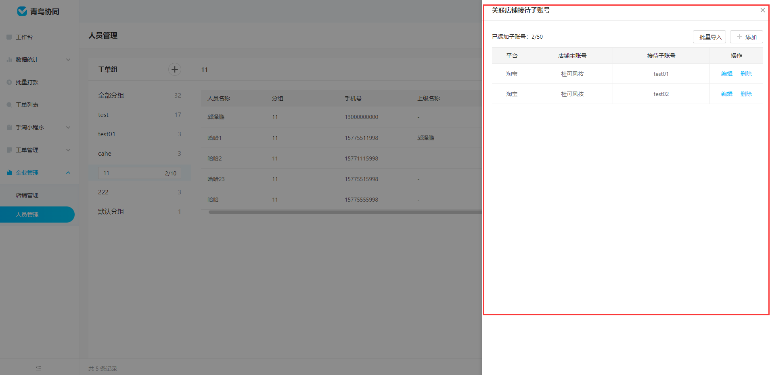Click the sidebar collapse icon
Image resolution: width=770 pixels, height=375 pixels.
(38, 368)
